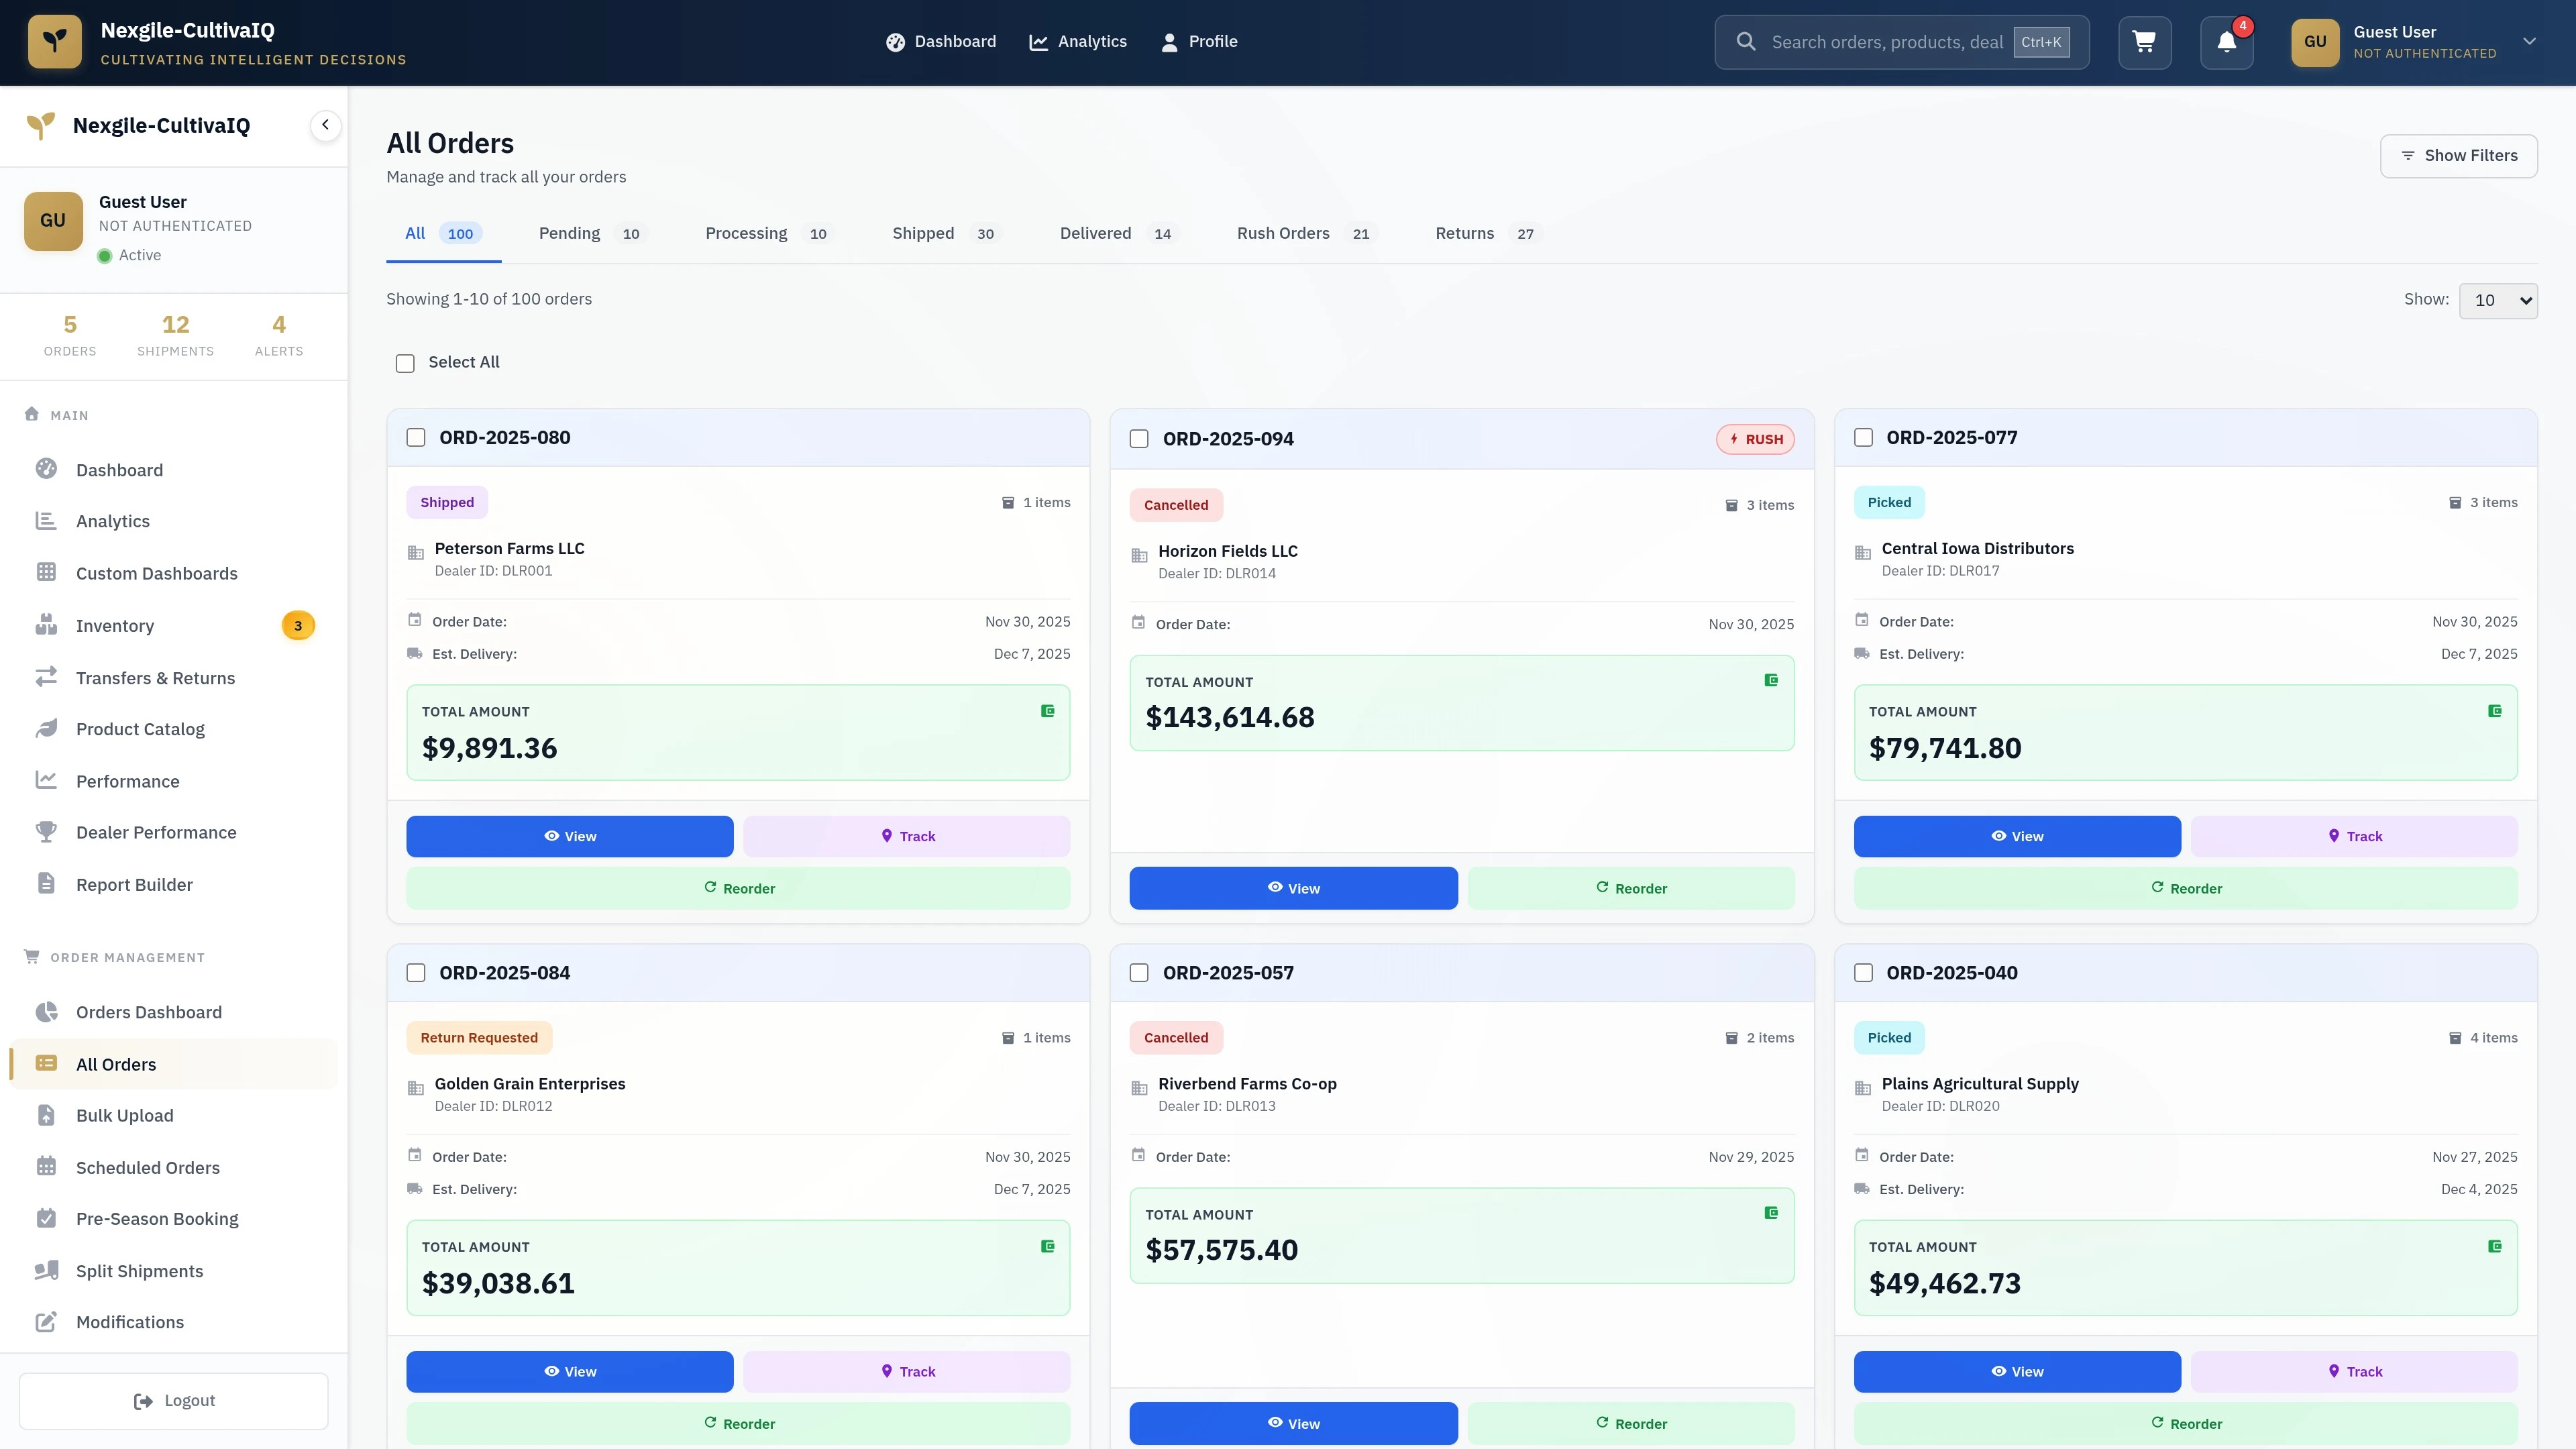This screenshot has height=1449, width=2576.
Task: Select the Split Shipments icon
Action: pos(46,1270)
